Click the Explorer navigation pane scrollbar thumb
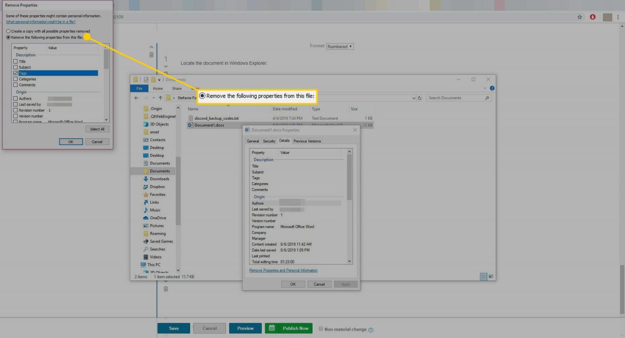Screen dimensions: 625x338 (x=178, y=190)
